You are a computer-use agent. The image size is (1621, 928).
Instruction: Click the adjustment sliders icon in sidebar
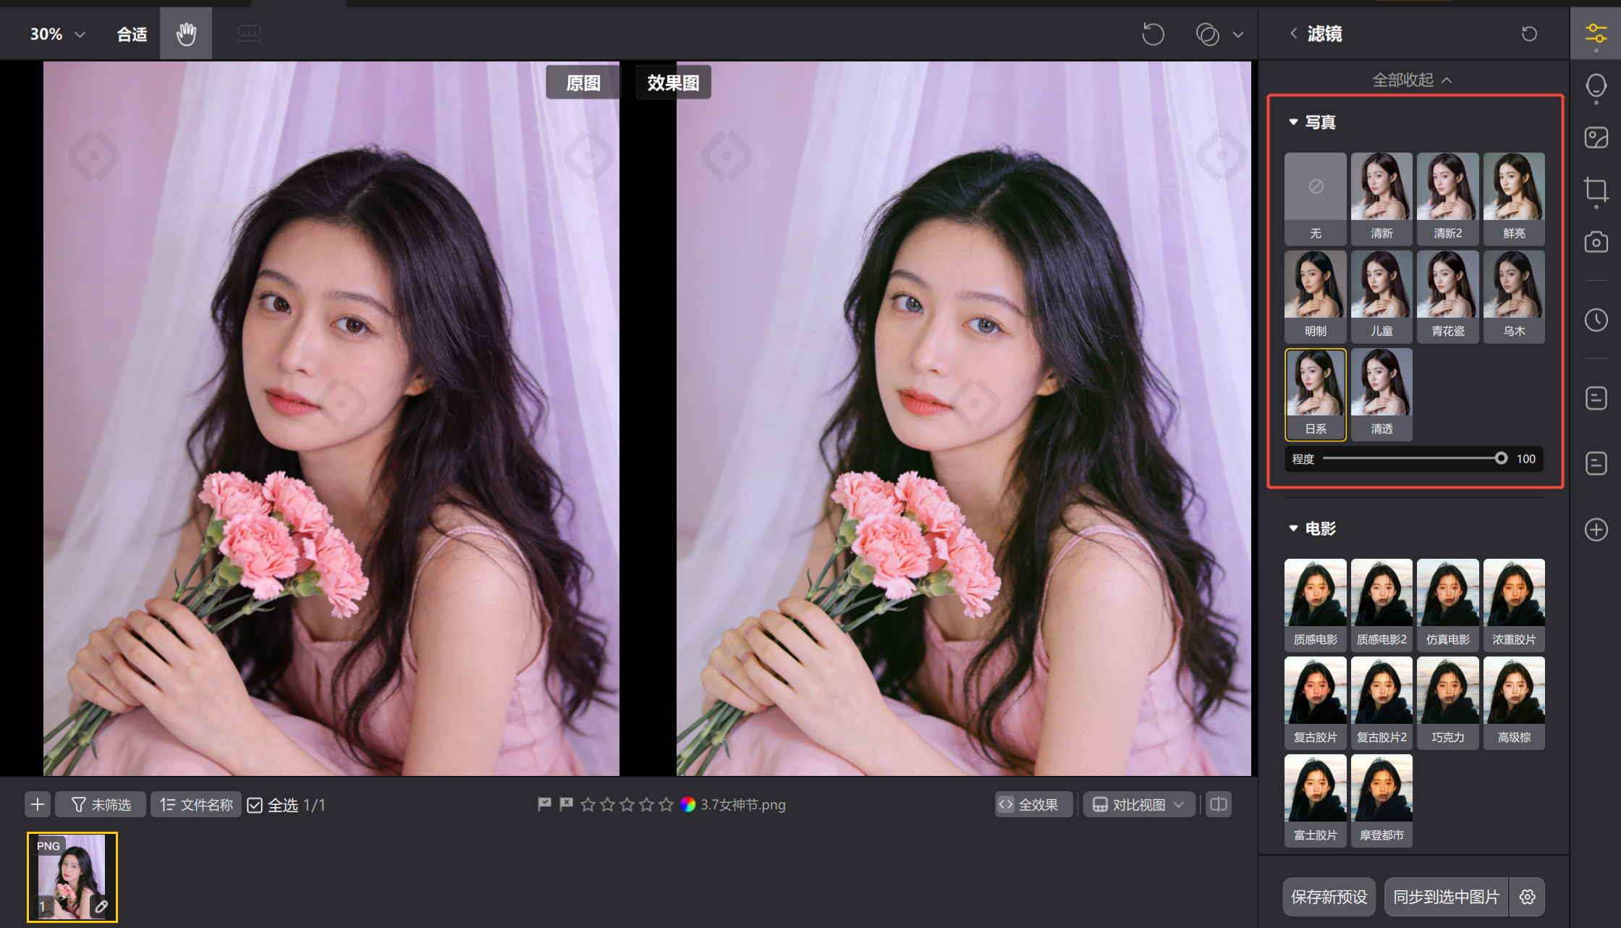[x=1596, y=33]
